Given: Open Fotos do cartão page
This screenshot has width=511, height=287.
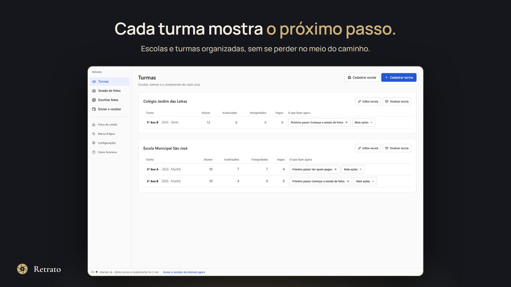Looking at the screenshot, I should [109, 124].
